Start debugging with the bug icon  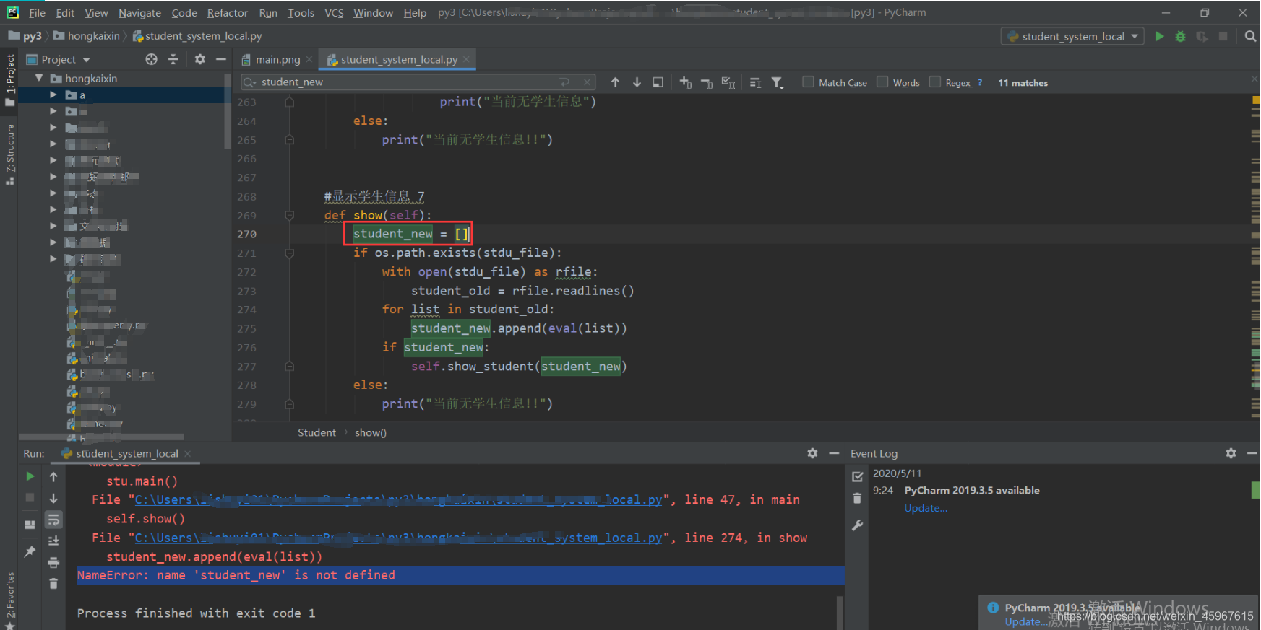coord(1181,36)
